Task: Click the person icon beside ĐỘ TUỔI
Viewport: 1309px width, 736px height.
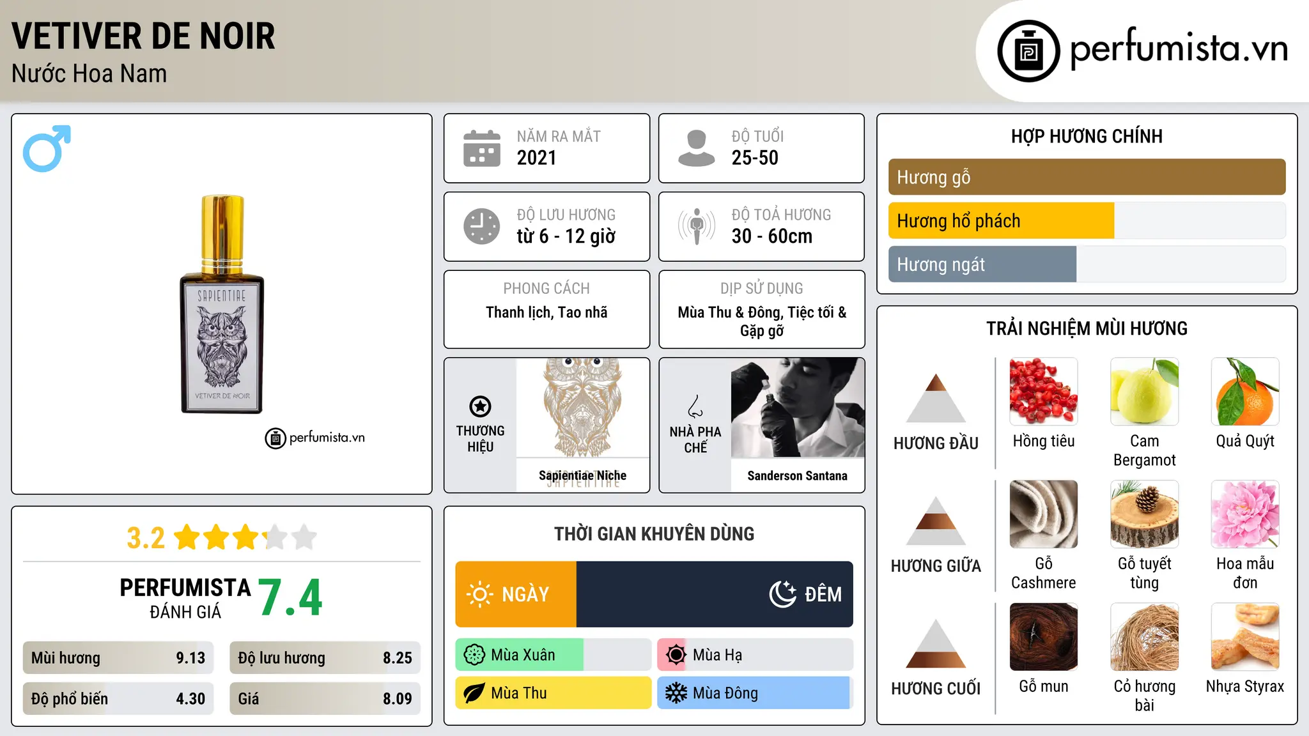Action: (x=697, y=148)
